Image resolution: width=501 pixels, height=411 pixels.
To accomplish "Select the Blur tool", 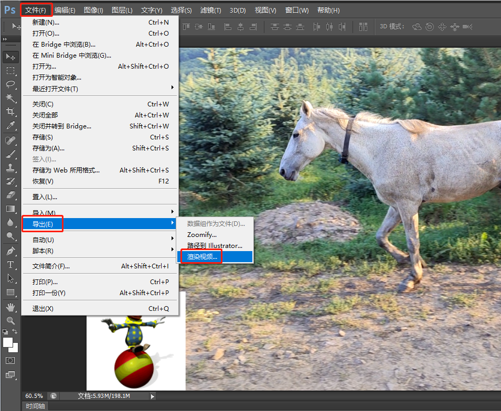I will (x=10, y=222).
